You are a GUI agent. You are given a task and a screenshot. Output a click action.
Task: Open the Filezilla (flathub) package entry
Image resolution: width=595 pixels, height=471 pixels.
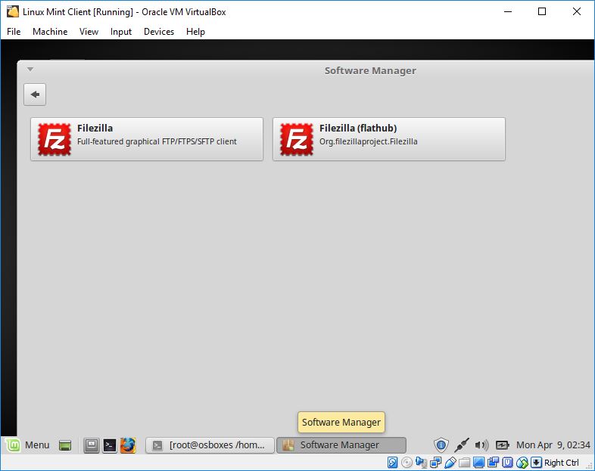tap(389, 139)
